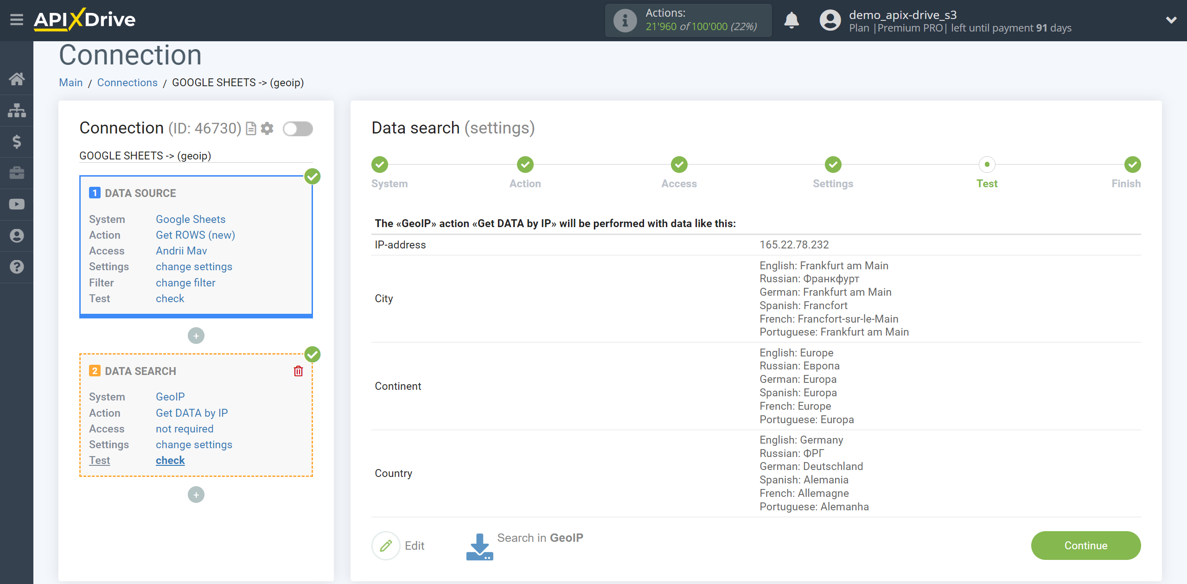
Task: Open the connections sitemap sidebar icon
Action: tap(17, 110)
